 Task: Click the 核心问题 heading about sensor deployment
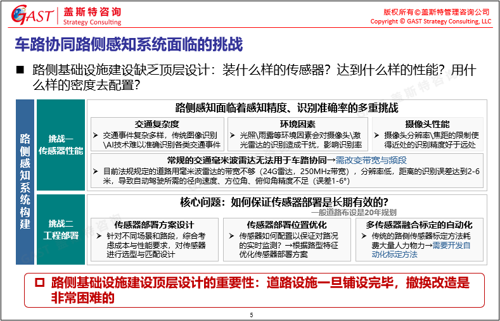point(283,203)
